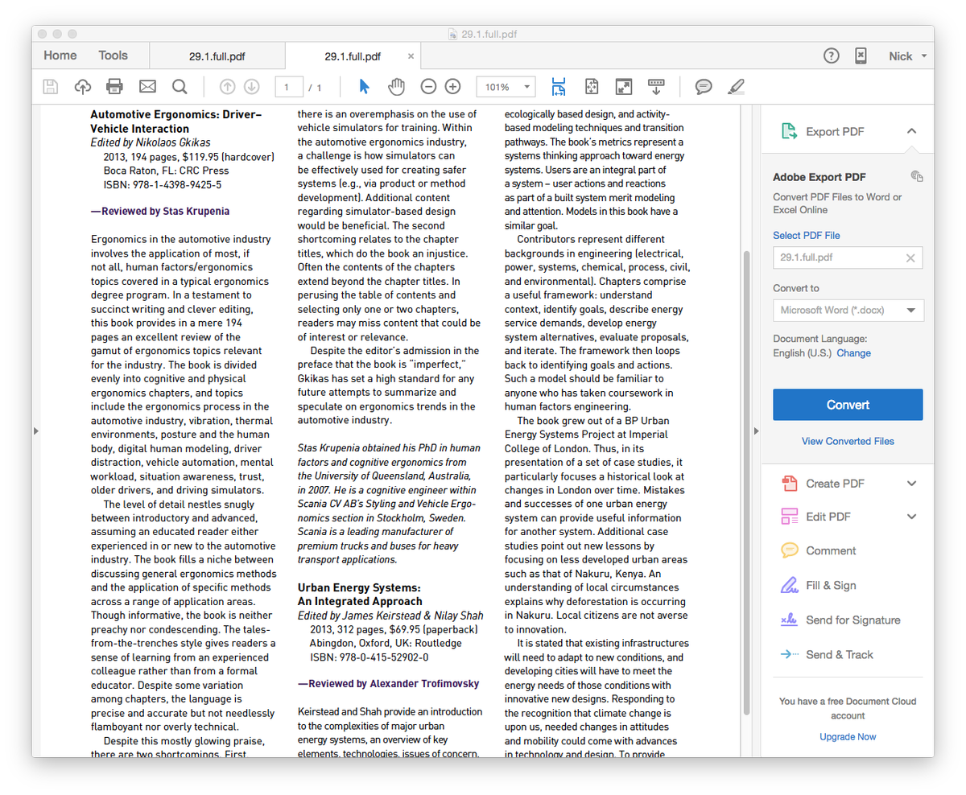Open the Find text magnifier
This screenshot has height=795, width=966.
(x=180, y=86)
